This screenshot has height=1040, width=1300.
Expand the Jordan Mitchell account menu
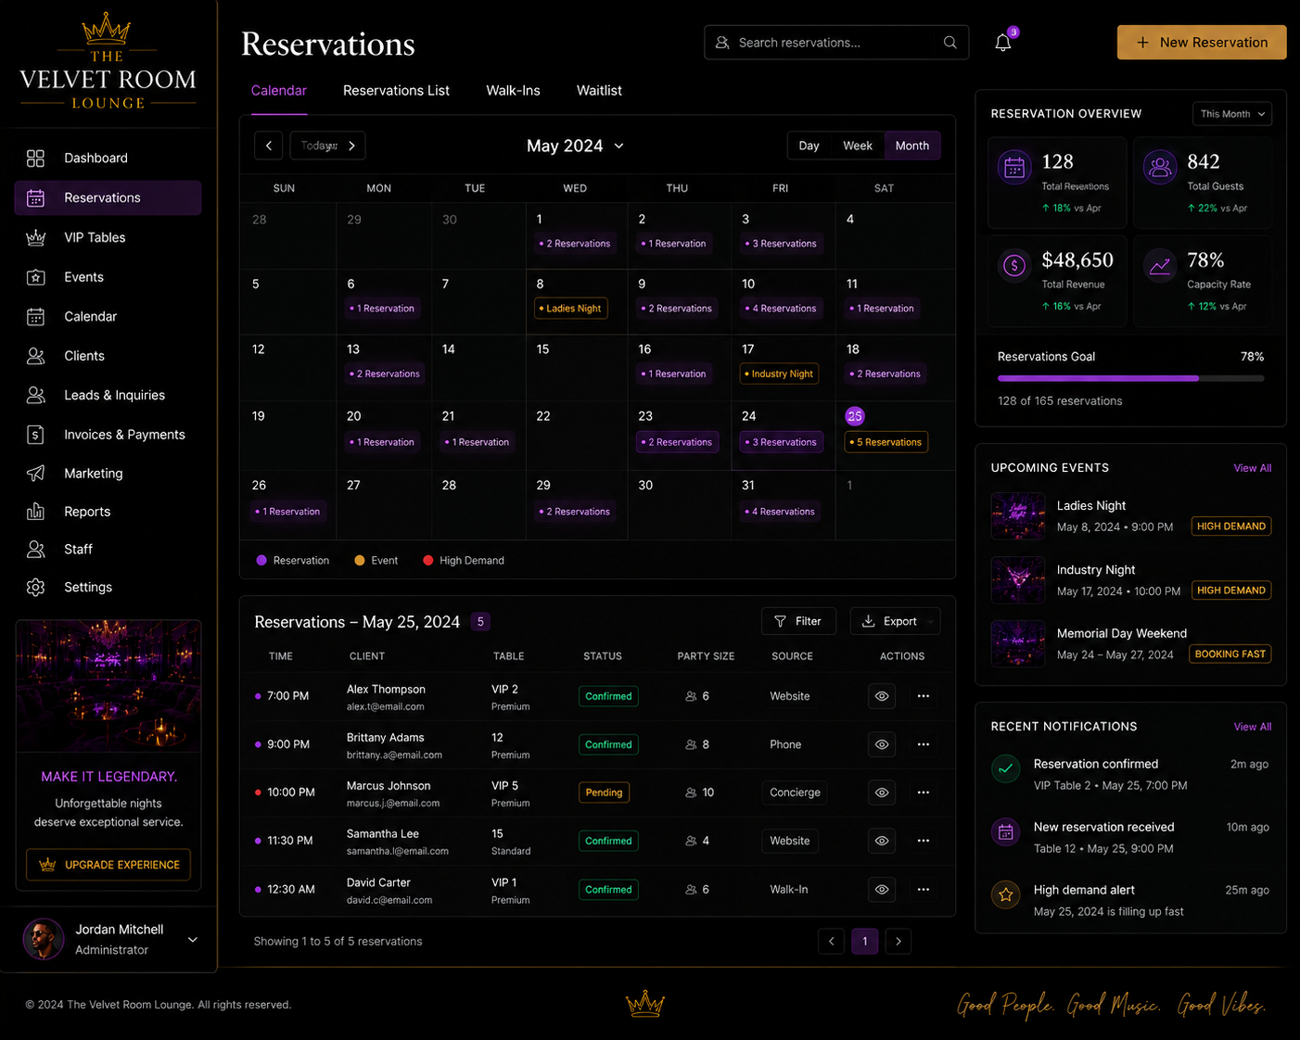[x=193, y=940]
